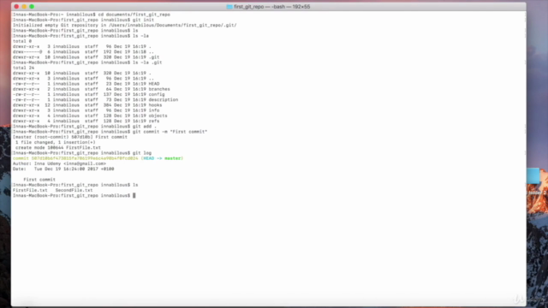Click the "(HEAD -> master)" ref label
This screenshot has width=548, height=308.
[x=162, y=158]
